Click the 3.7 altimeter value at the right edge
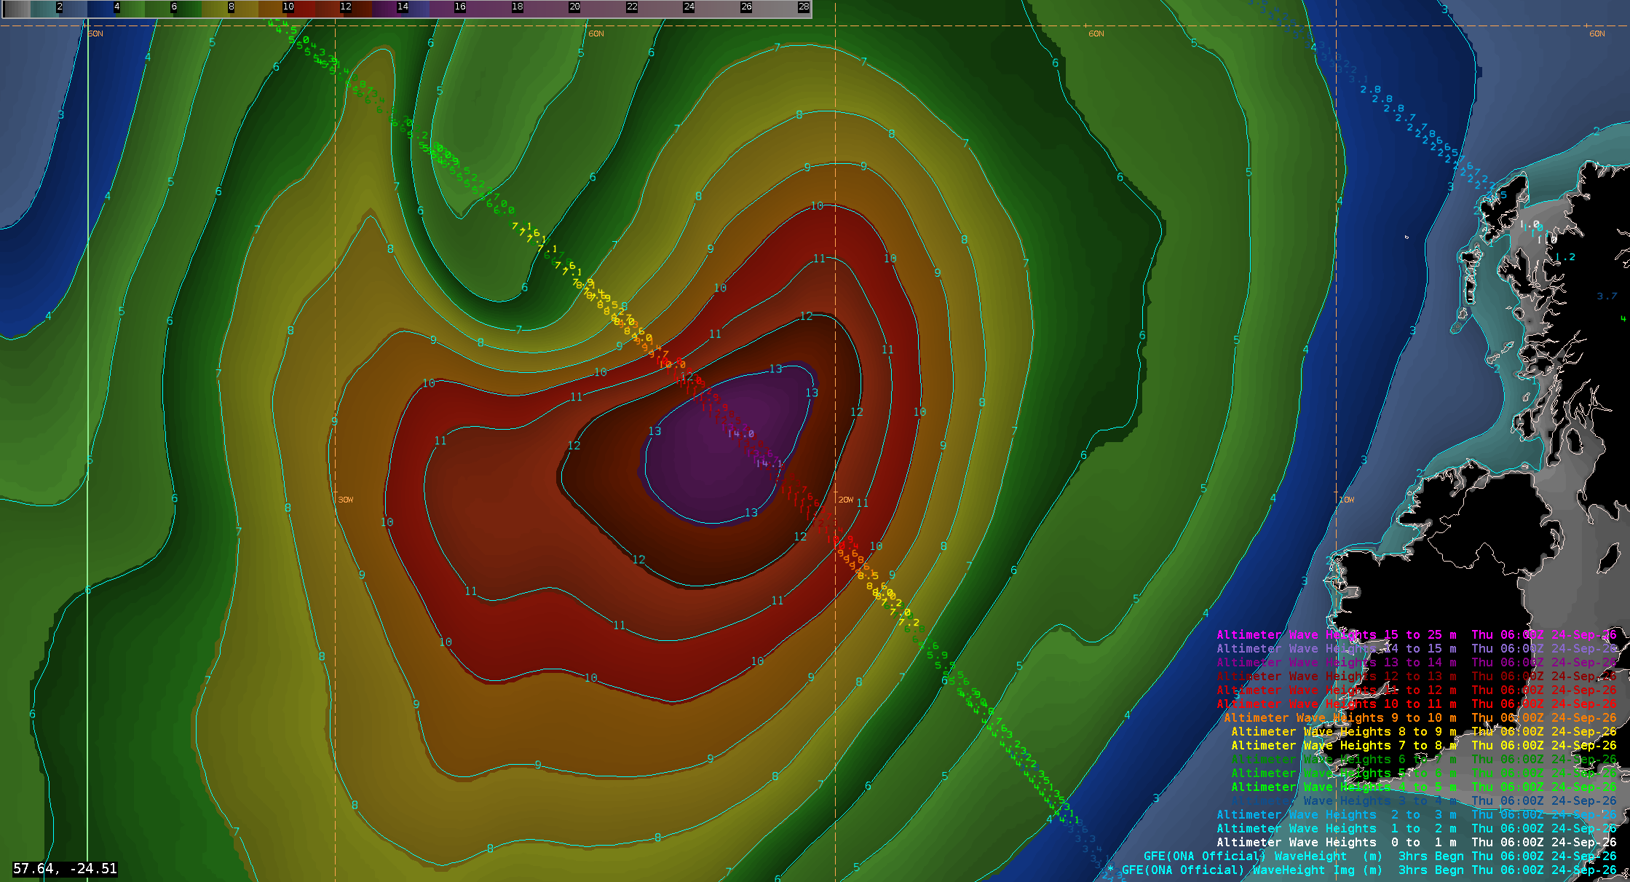The width and height of the screenshot is (1630, 882). tap(1607, 296)
